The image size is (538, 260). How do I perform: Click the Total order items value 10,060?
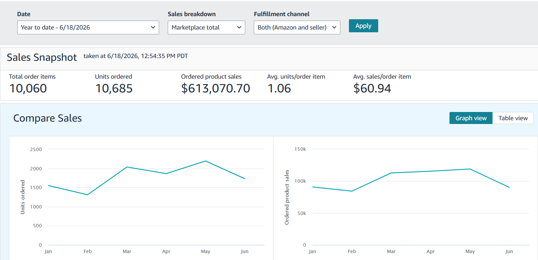point(28,88)
